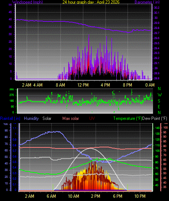Click the 15 windspeed scale value
169x201 pixels.
click(x=10, y=56)
